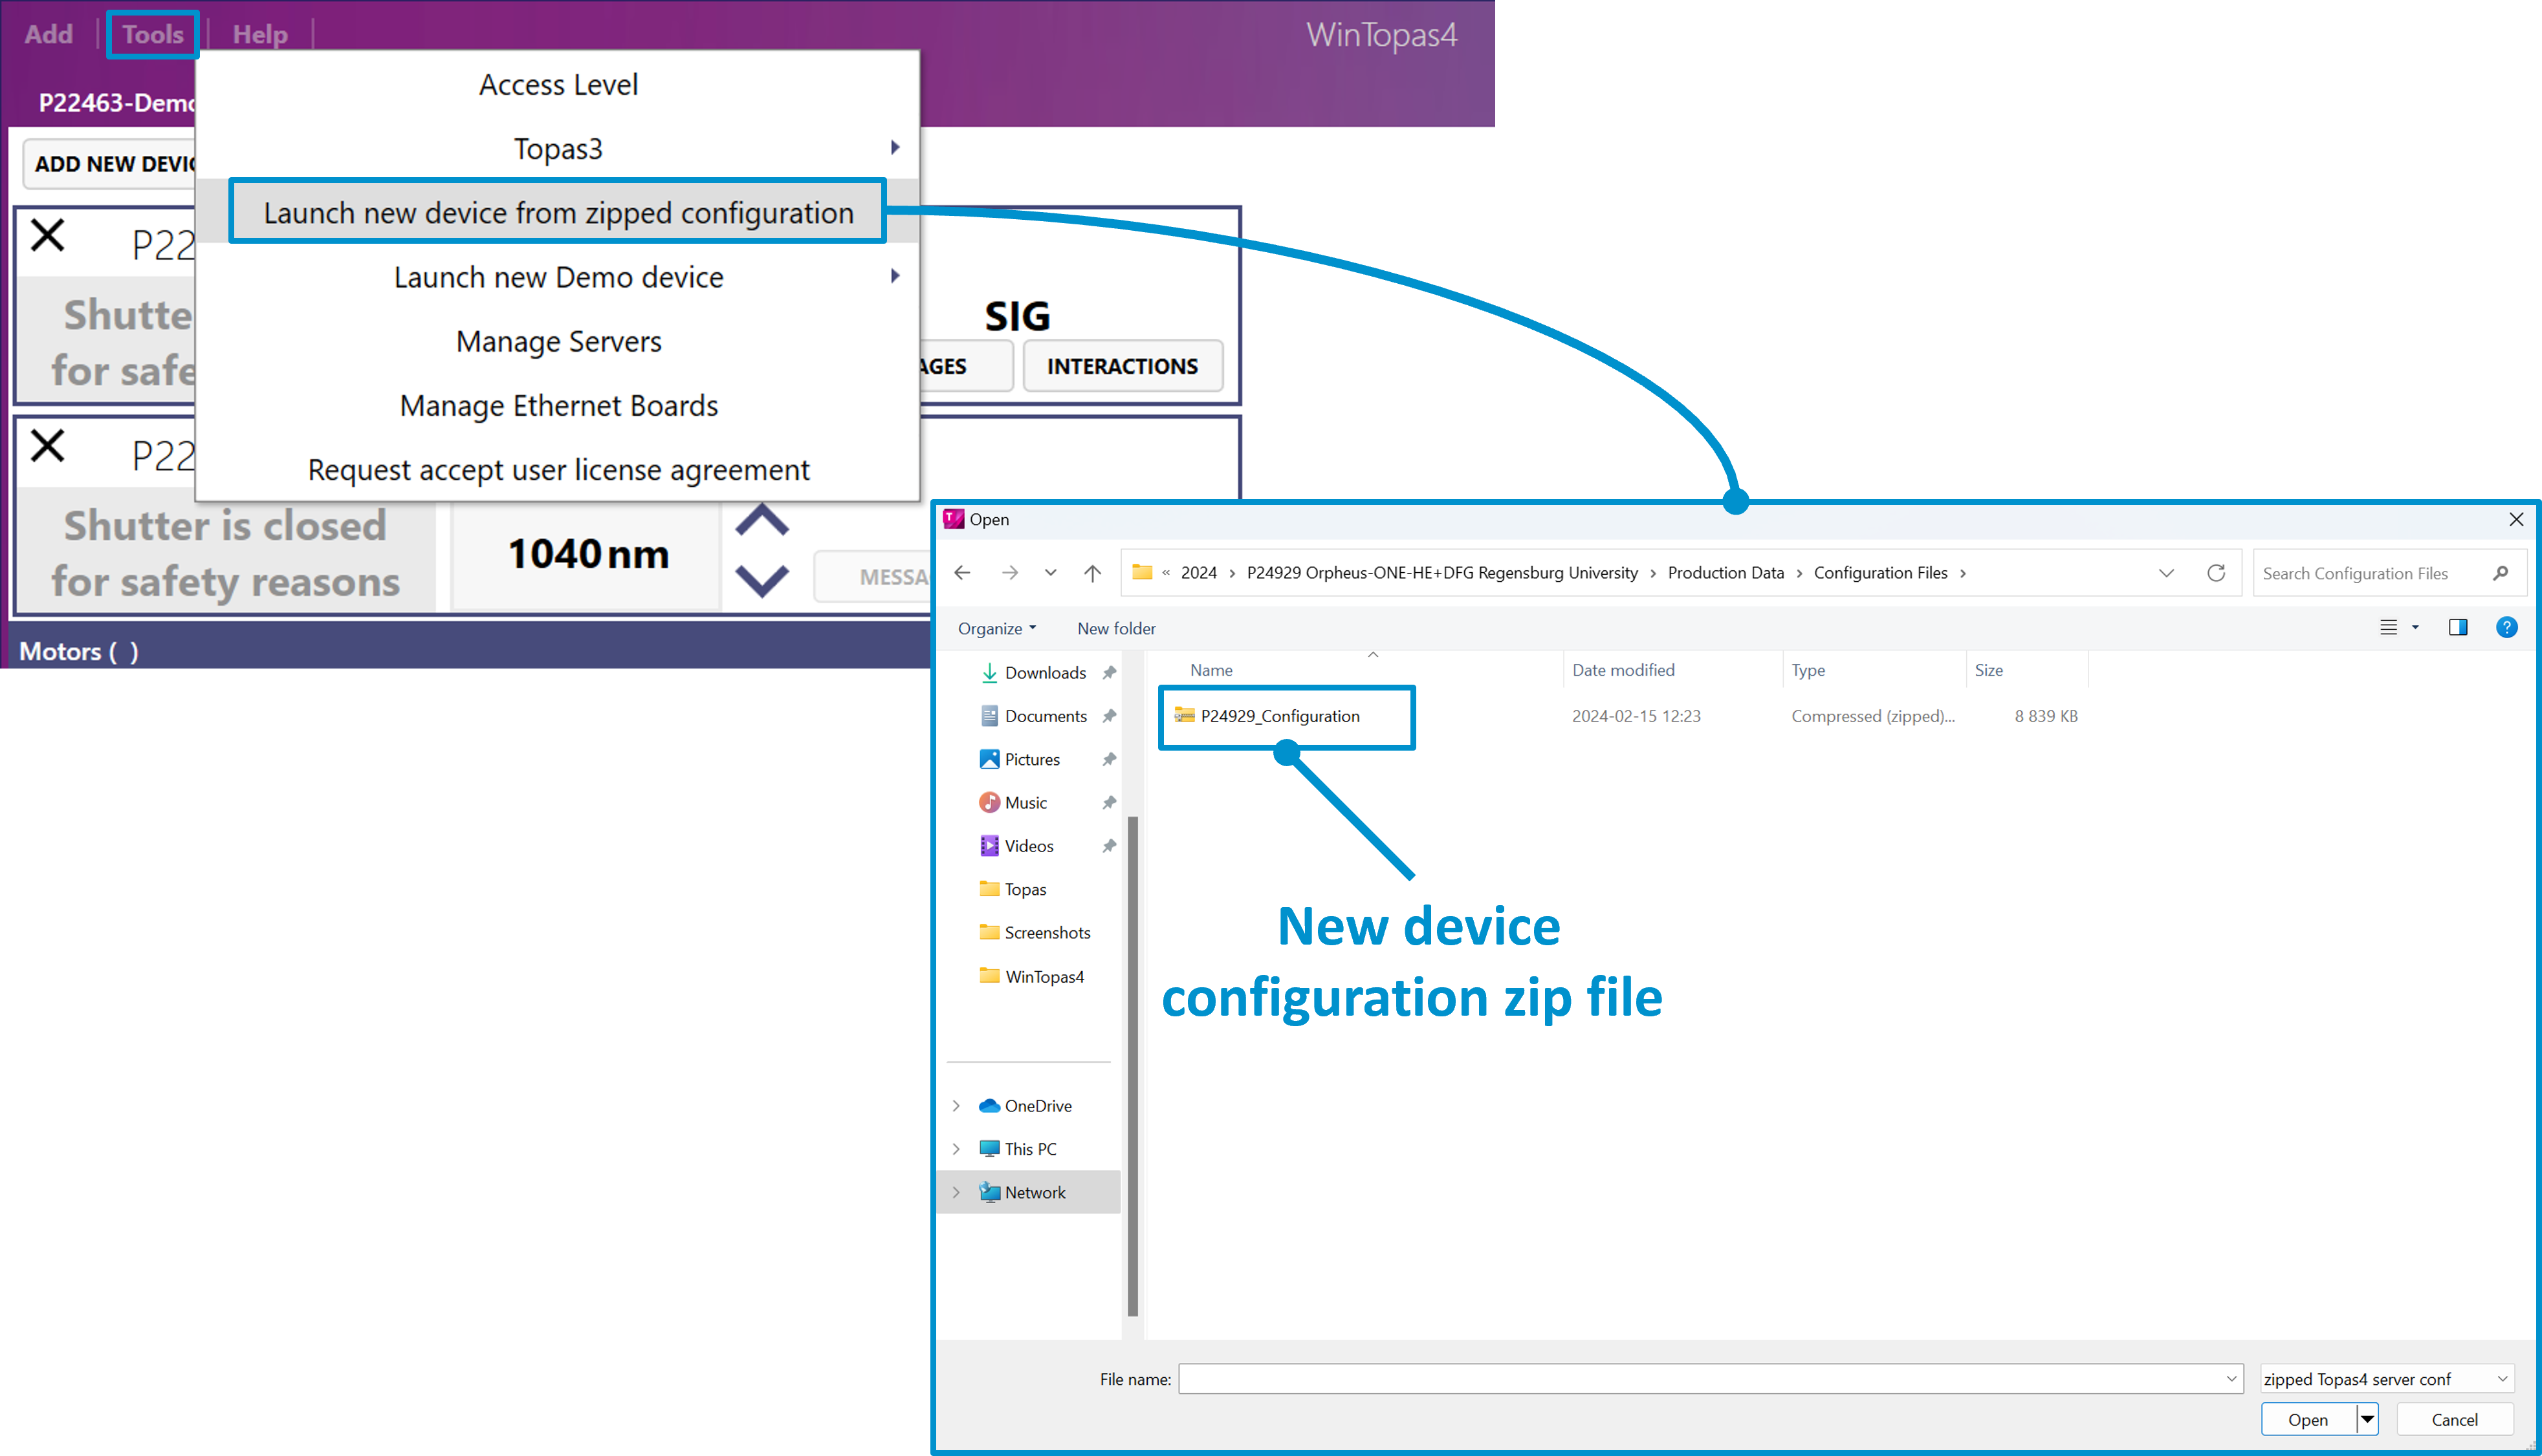Go forward in the Open dialog

[x=1009, y=572]
